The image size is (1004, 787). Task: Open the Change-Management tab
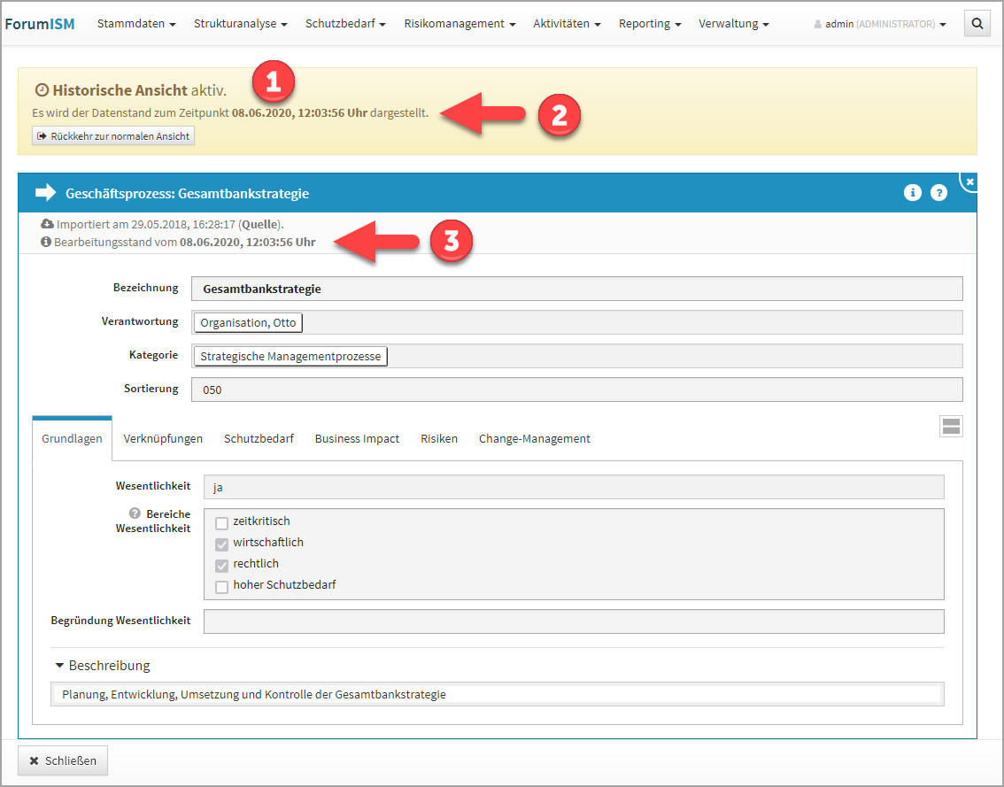(x=534, y=439)
